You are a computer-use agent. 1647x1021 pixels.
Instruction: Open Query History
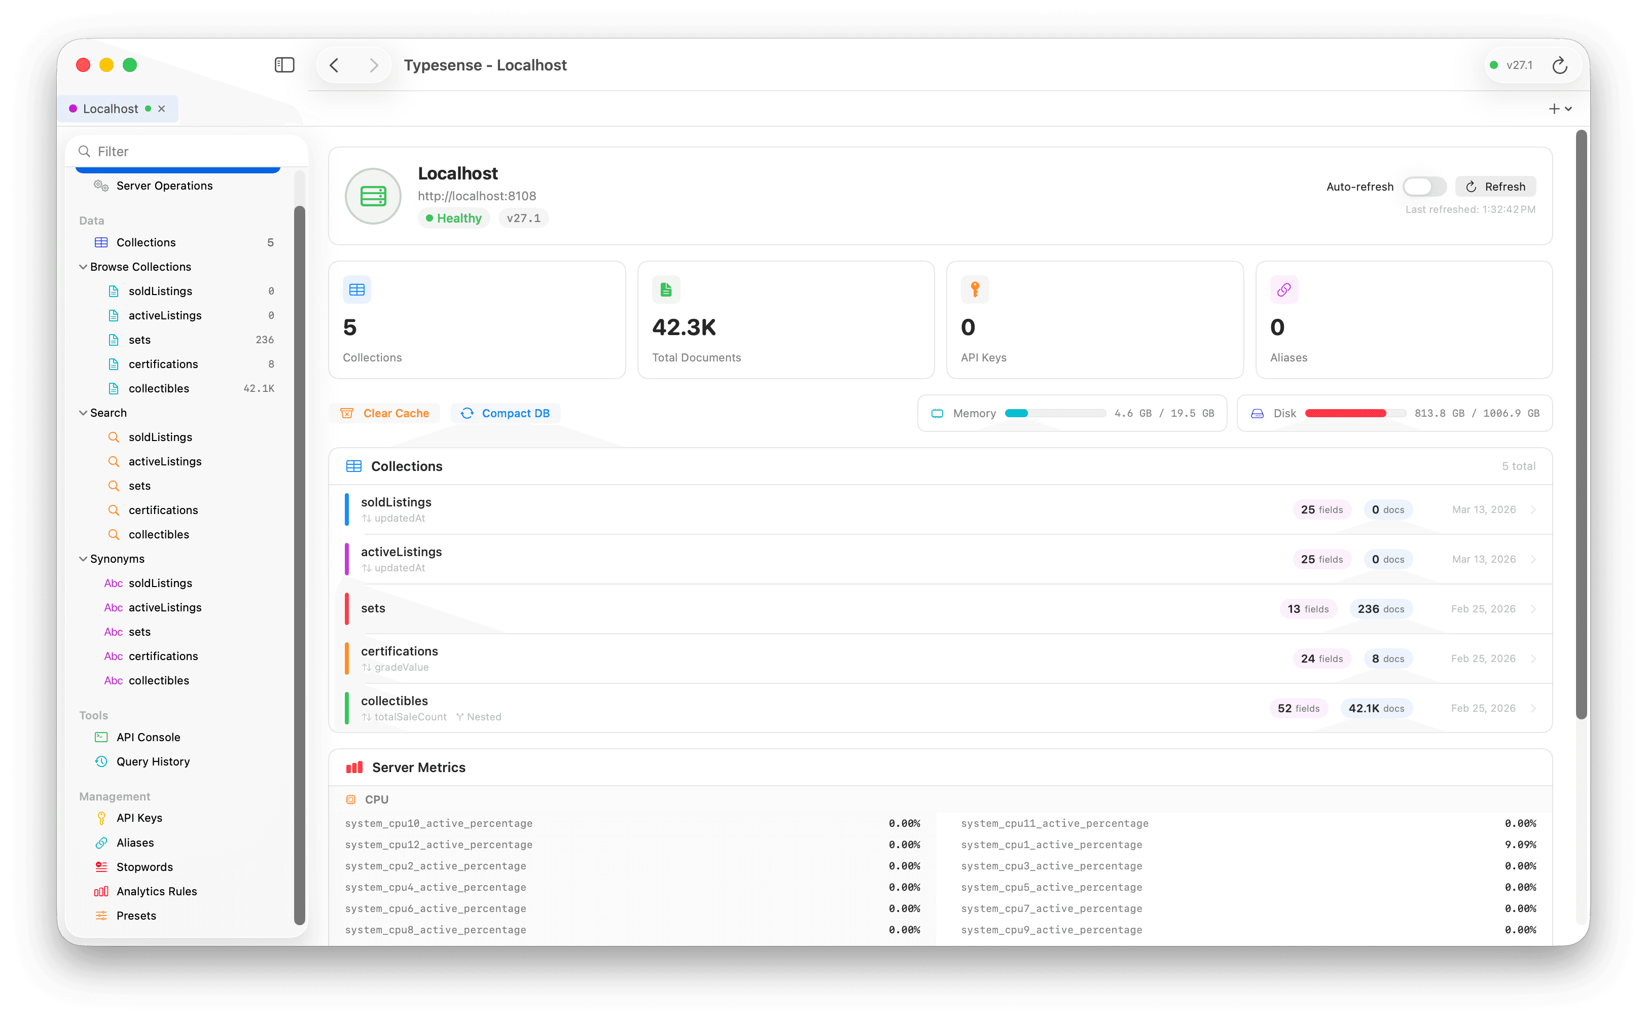[153, 761]
